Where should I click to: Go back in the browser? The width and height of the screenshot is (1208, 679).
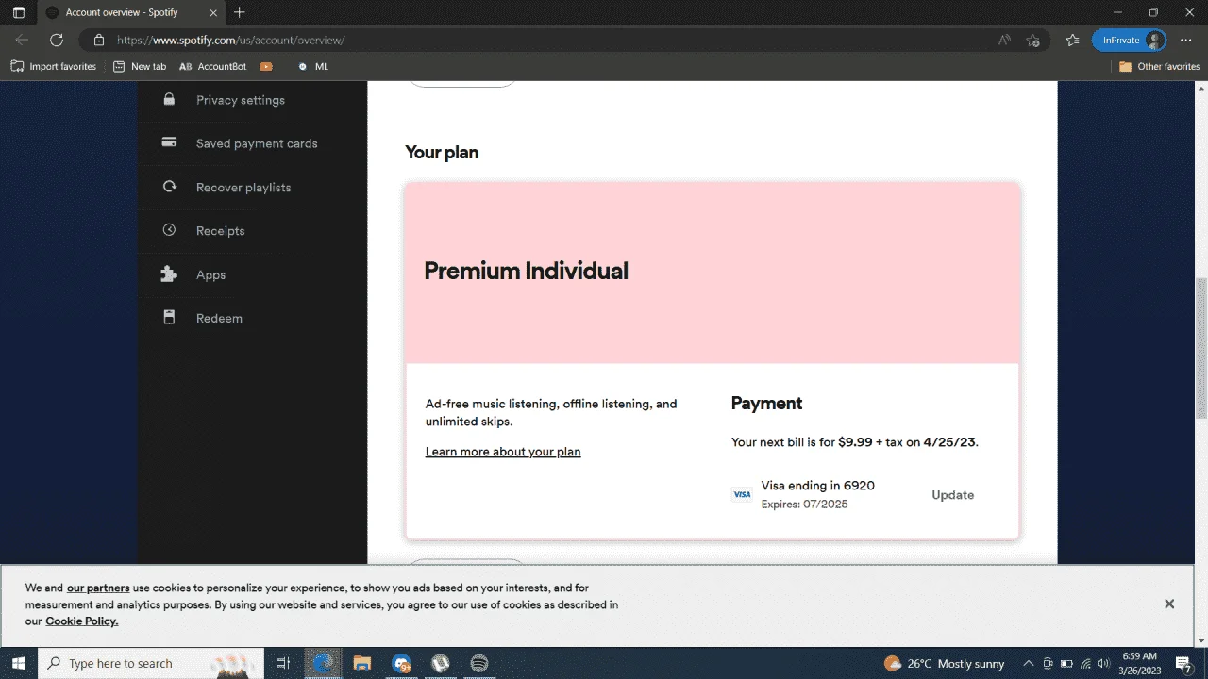tap(22, 40)
